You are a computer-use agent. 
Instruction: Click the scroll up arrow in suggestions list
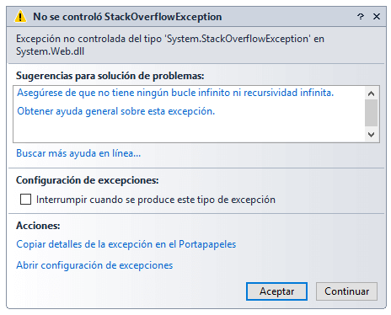[371, 93]
